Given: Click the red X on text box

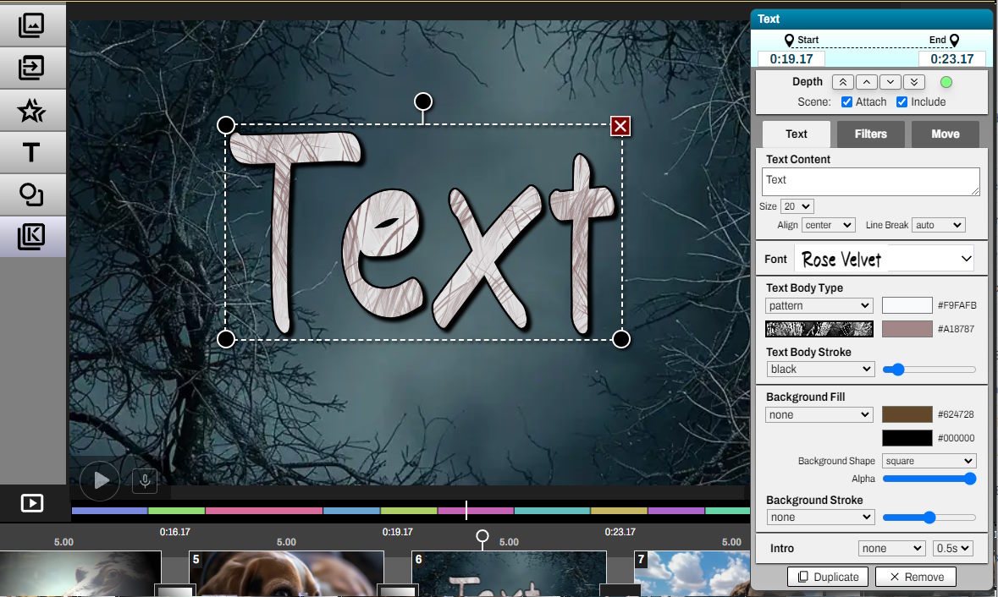Looking at the screenshot, I should coord(620,126).
